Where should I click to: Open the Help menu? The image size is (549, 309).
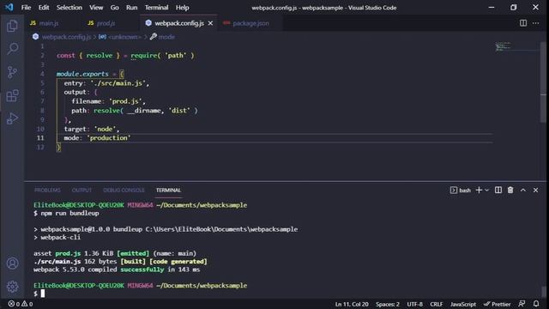pyautogui.click(x=182, y=8)
